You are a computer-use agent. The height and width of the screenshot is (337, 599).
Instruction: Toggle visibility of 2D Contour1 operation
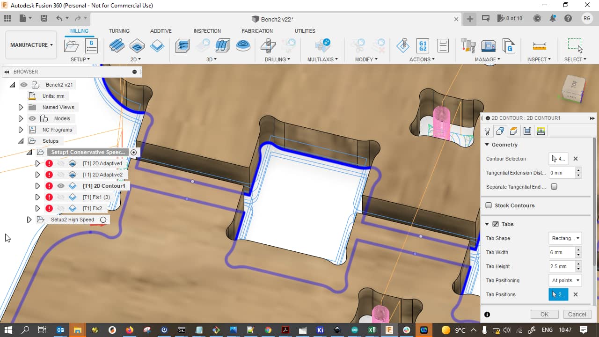pos(61,186)
